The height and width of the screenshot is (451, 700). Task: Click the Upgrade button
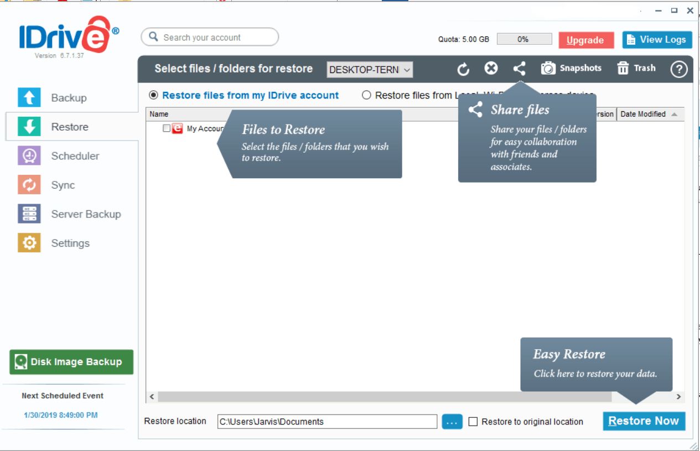pos(585,40)
